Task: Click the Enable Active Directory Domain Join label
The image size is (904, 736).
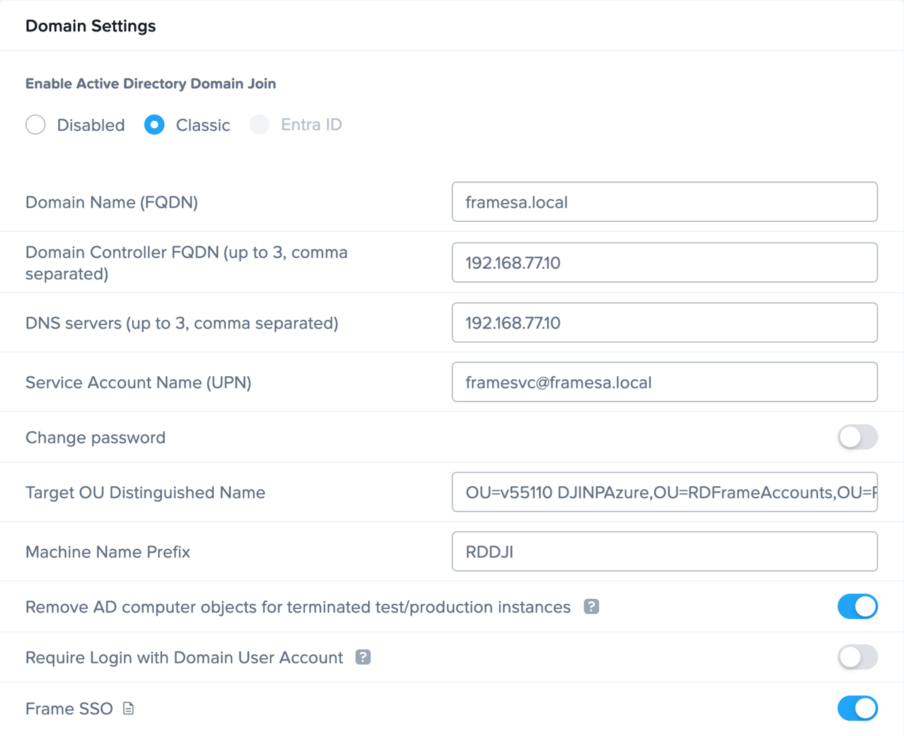Action: pyautogui.click(x=150, y=84)
